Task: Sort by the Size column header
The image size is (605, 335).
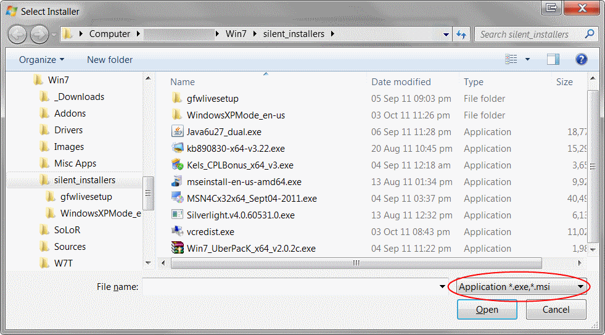Action: tap(564, 82)
